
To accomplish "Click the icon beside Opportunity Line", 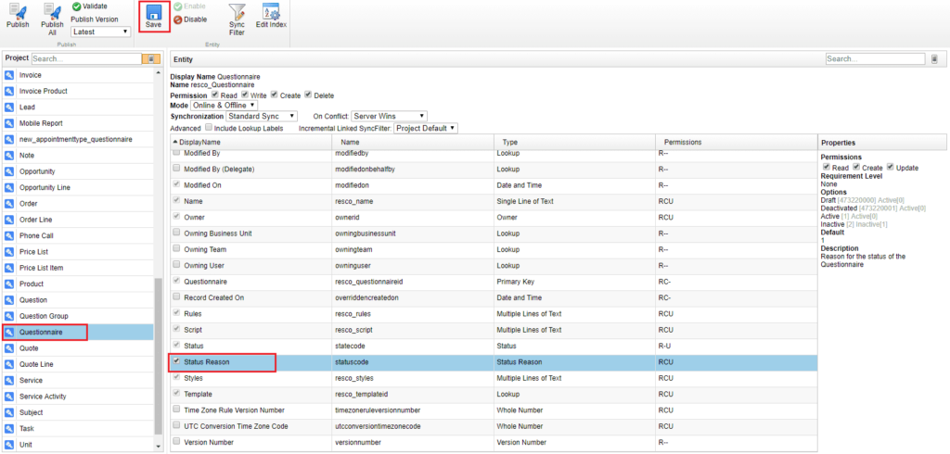I will 9,188.
